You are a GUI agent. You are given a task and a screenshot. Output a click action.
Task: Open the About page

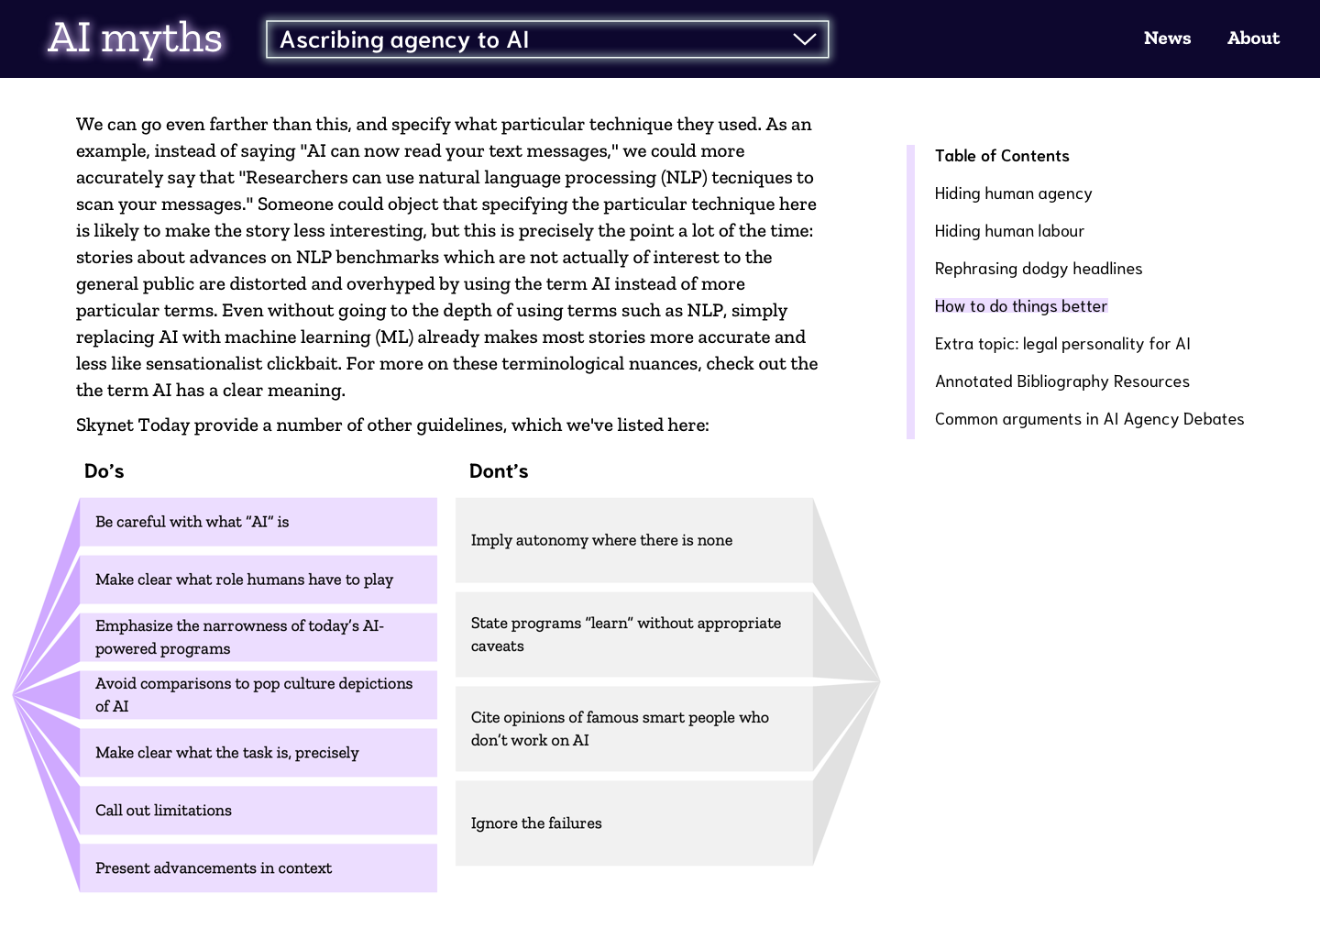pos(1253,39)
